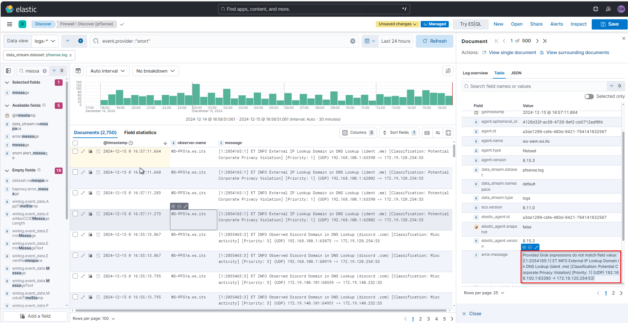
Task: Go to the previous document in flyout
Action: pos(504,41)
